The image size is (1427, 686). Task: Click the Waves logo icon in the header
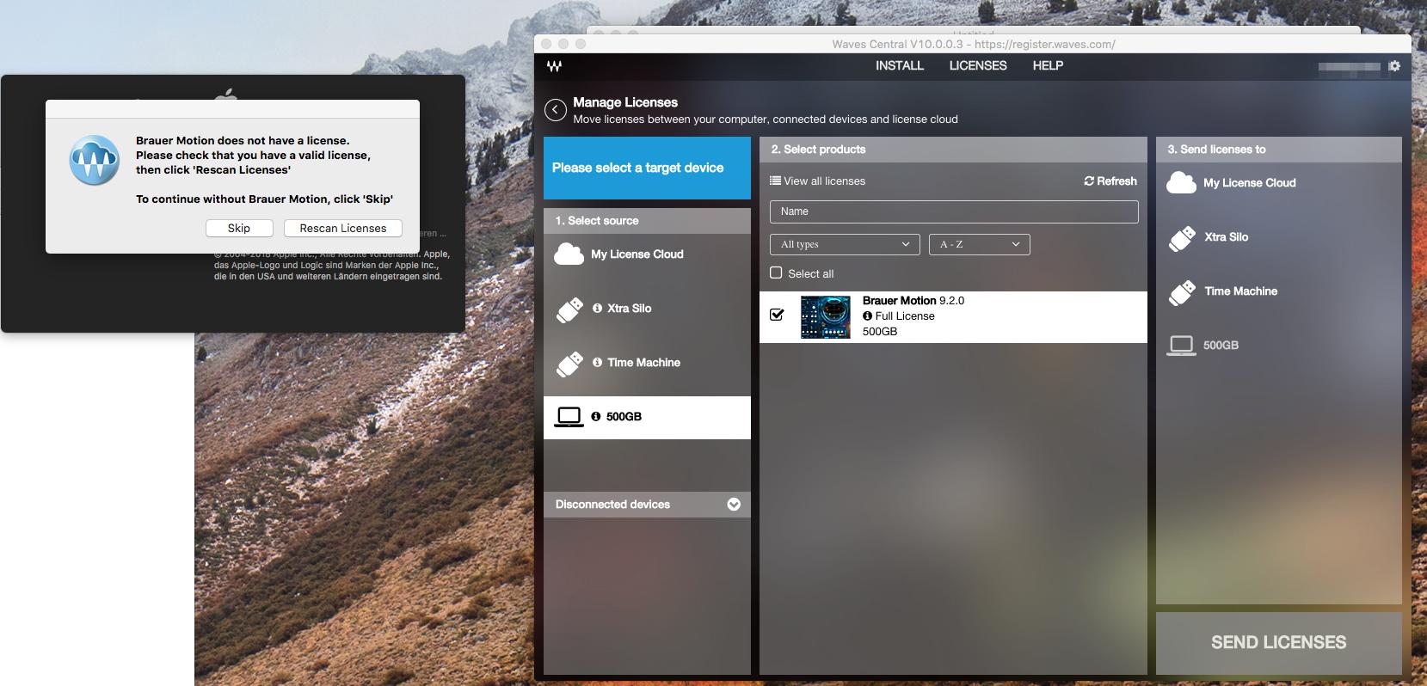click(x=554, y=66)
